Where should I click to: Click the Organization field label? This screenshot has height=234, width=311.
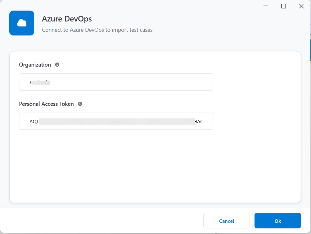pyautogui.click(x=35, y=65)
